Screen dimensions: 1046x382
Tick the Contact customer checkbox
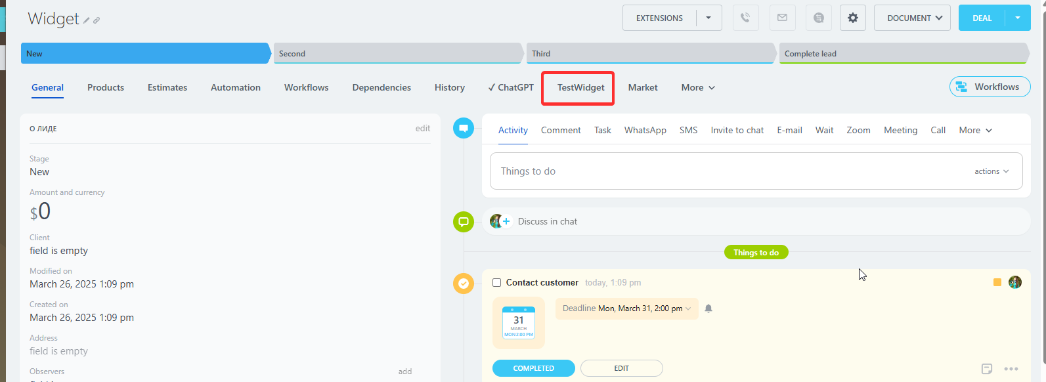click(497, 283)
